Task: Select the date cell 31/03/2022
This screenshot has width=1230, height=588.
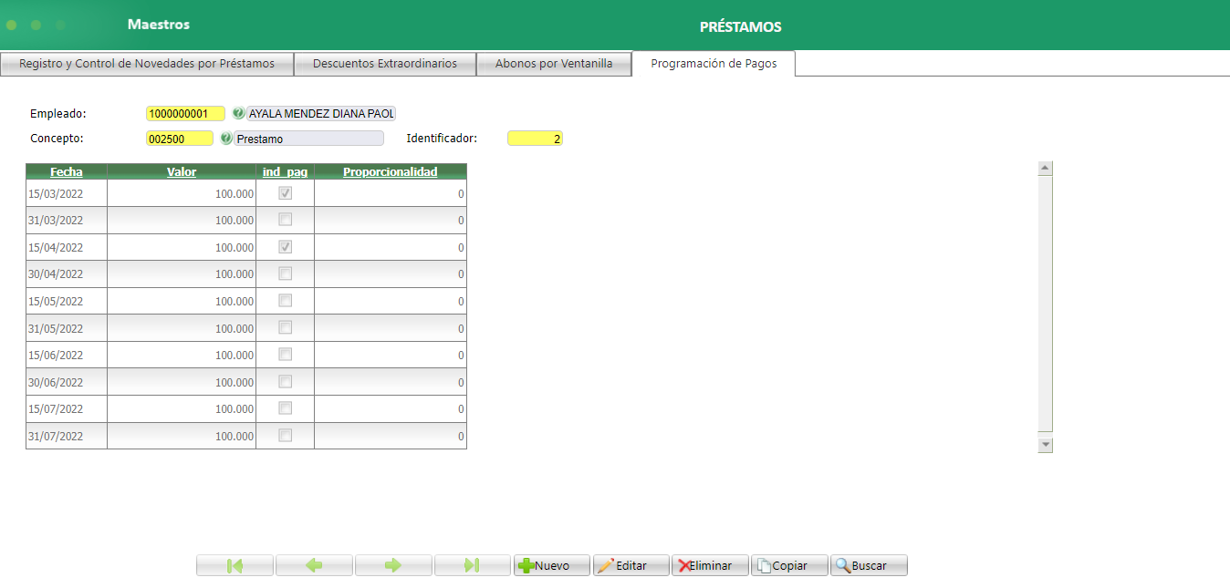Action: point(67,220)
